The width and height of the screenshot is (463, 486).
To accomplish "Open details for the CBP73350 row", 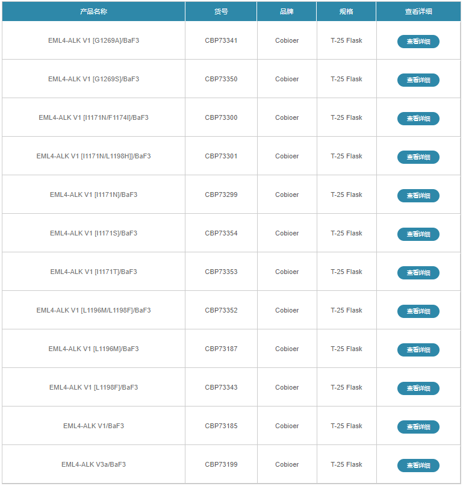I will pyautogui.click(x=418, y=80).
